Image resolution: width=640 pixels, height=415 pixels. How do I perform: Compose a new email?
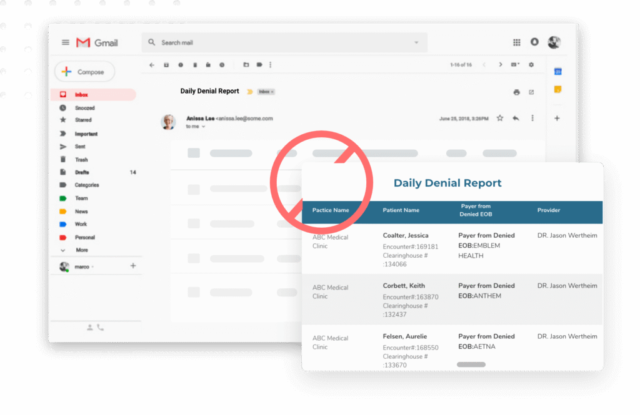[x=84, y=72]
